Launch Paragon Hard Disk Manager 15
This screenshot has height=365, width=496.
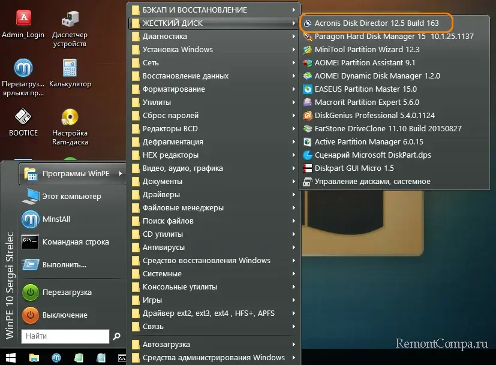[x=394, y=37]
